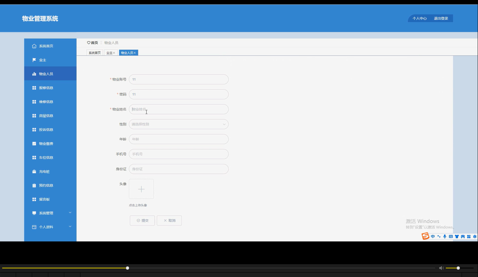This screenshot has height=277, width=478.
Task: Open 投诉信息 in the sidebar
Action: click(x=50, y=130)
